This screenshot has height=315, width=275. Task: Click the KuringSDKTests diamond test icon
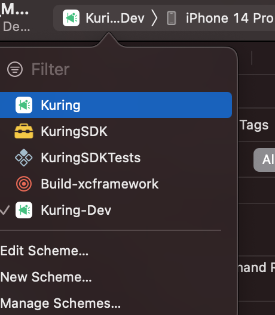[24, 157]
